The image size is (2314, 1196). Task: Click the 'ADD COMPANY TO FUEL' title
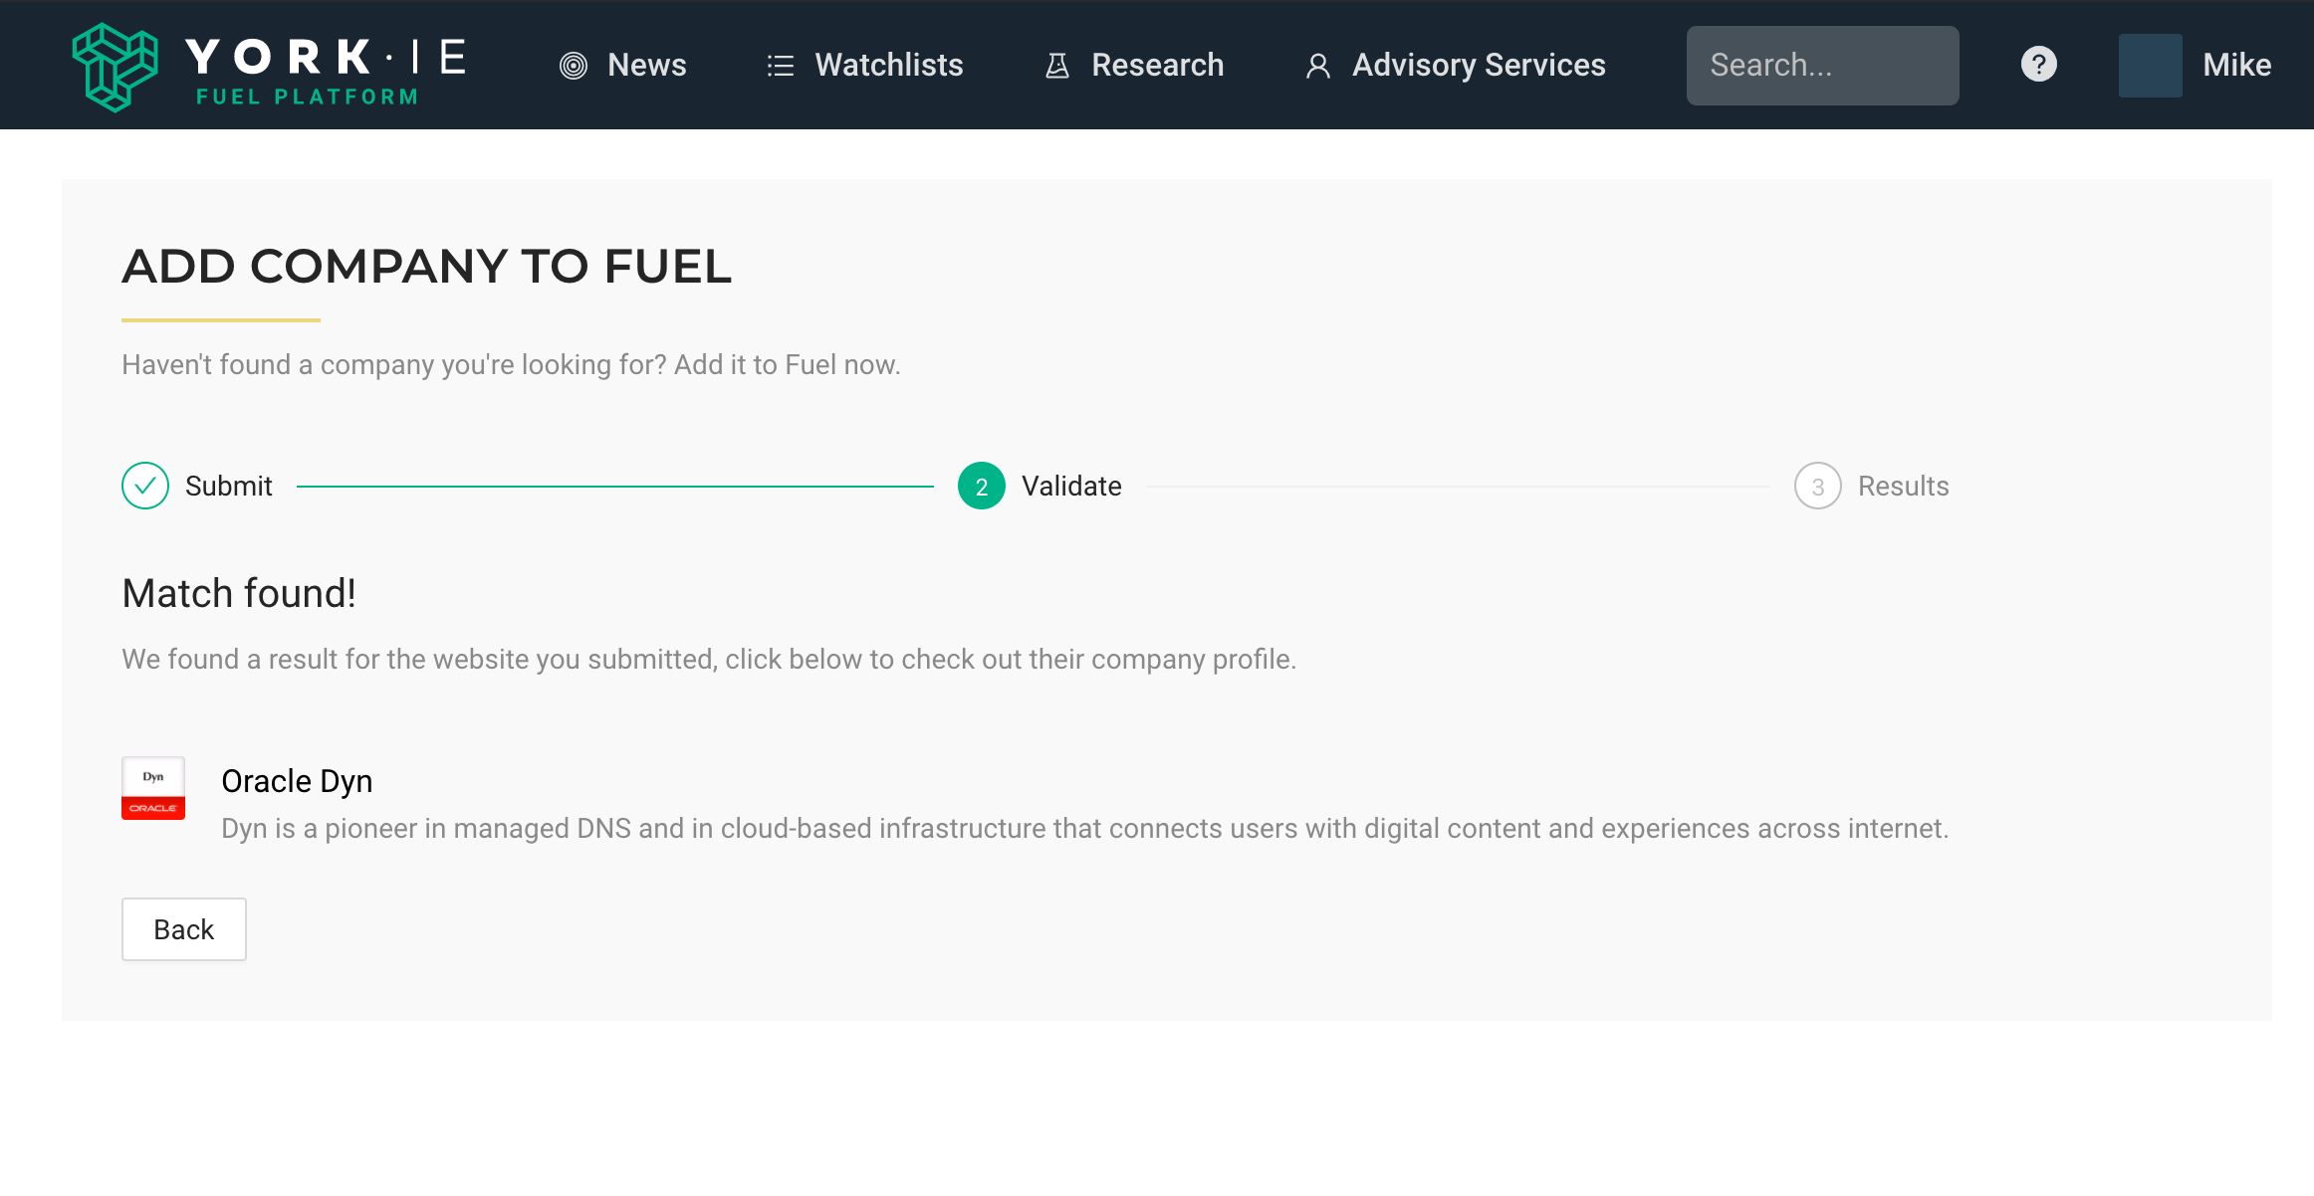(x=426, y=267)
